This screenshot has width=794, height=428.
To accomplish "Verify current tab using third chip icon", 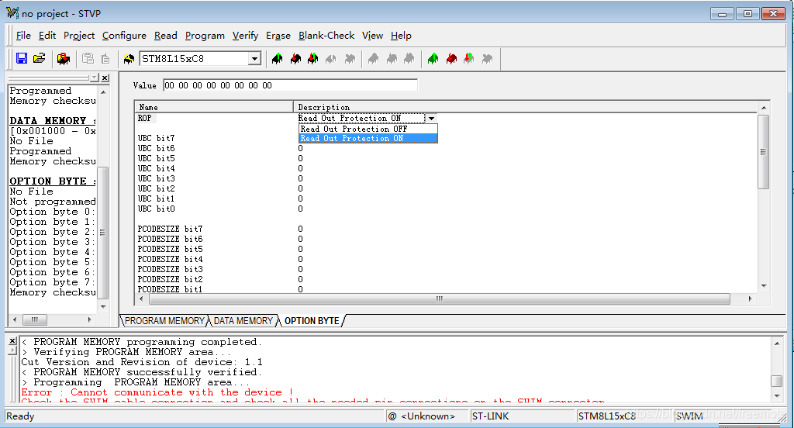I will pos(312,59).
